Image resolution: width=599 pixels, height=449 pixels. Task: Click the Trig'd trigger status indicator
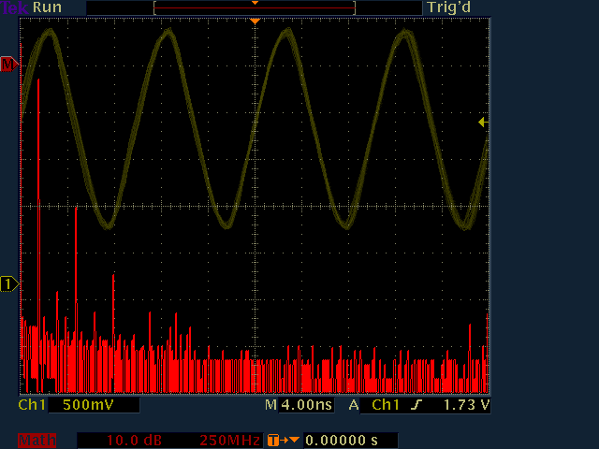click(x=447, y=7)
